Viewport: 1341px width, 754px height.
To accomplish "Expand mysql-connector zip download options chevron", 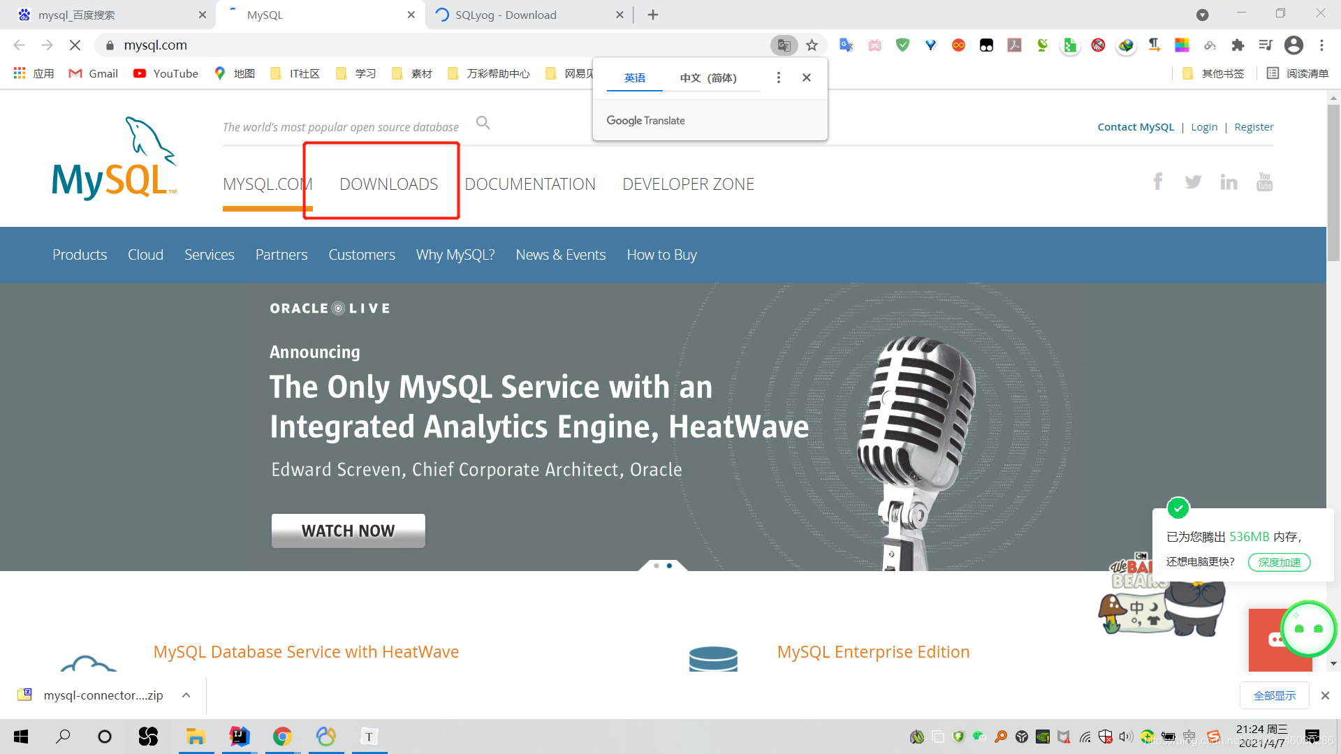I will click(x=186, y=695).
